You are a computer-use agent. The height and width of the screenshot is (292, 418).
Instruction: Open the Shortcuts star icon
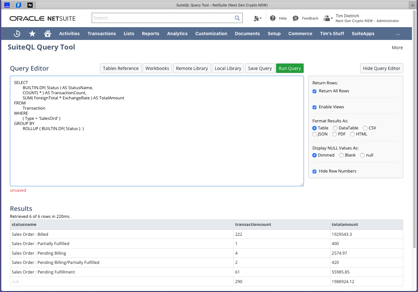click(32, 34)
